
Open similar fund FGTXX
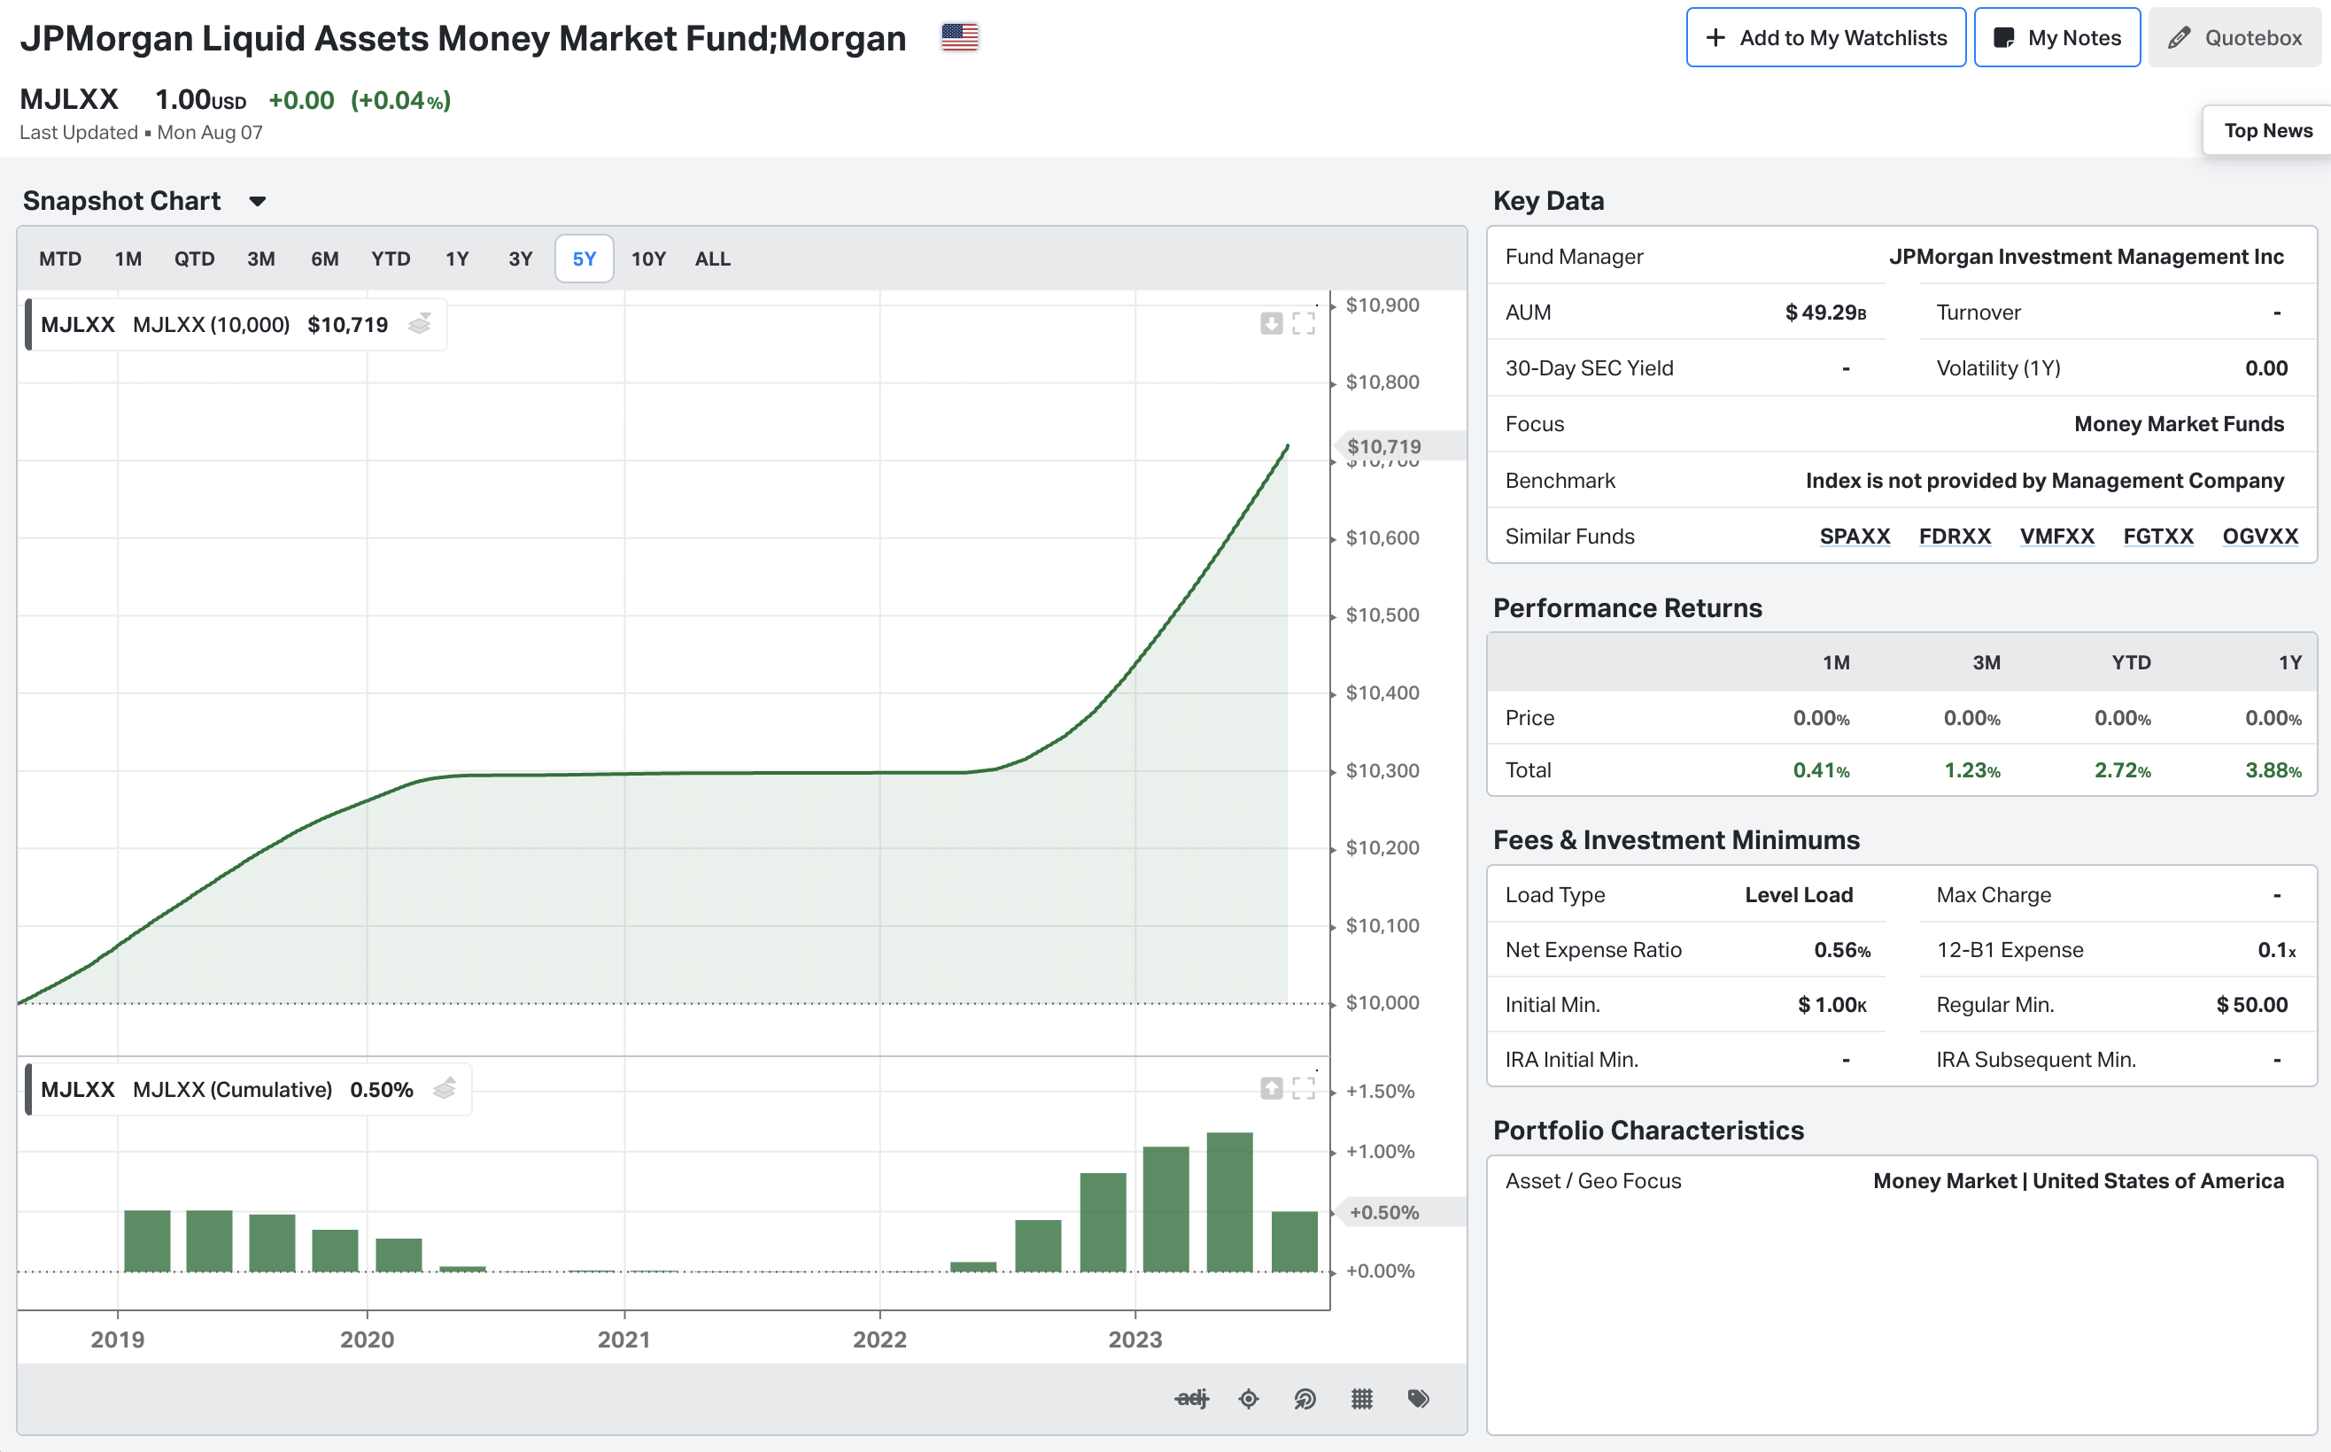[x=2158, y=536]
